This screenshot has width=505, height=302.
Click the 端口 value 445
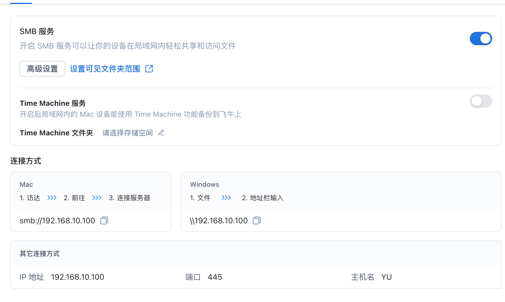pyautogui.click(x=215, y=277)
